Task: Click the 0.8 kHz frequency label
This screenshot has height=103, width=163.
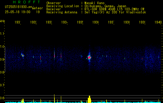Action: click(x=2, y=72)
